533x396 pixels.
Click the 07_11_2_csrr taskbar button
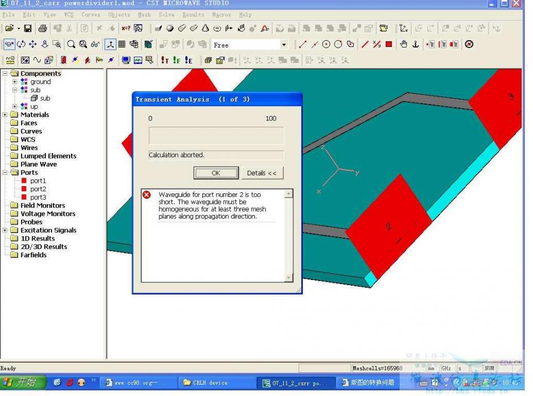point(294,383)
